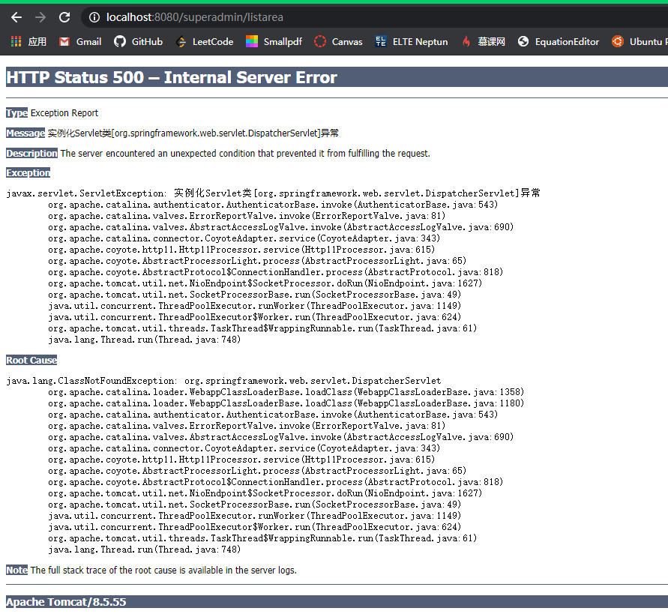Click the Note label
This screenshot has width=668, height=614.
tap(17, 570)
